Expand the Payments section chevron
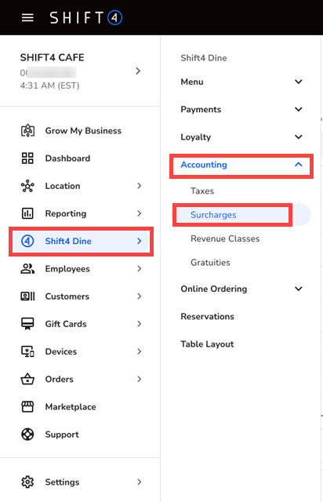This screenshot has height=502, width=323. pos(299,110)
